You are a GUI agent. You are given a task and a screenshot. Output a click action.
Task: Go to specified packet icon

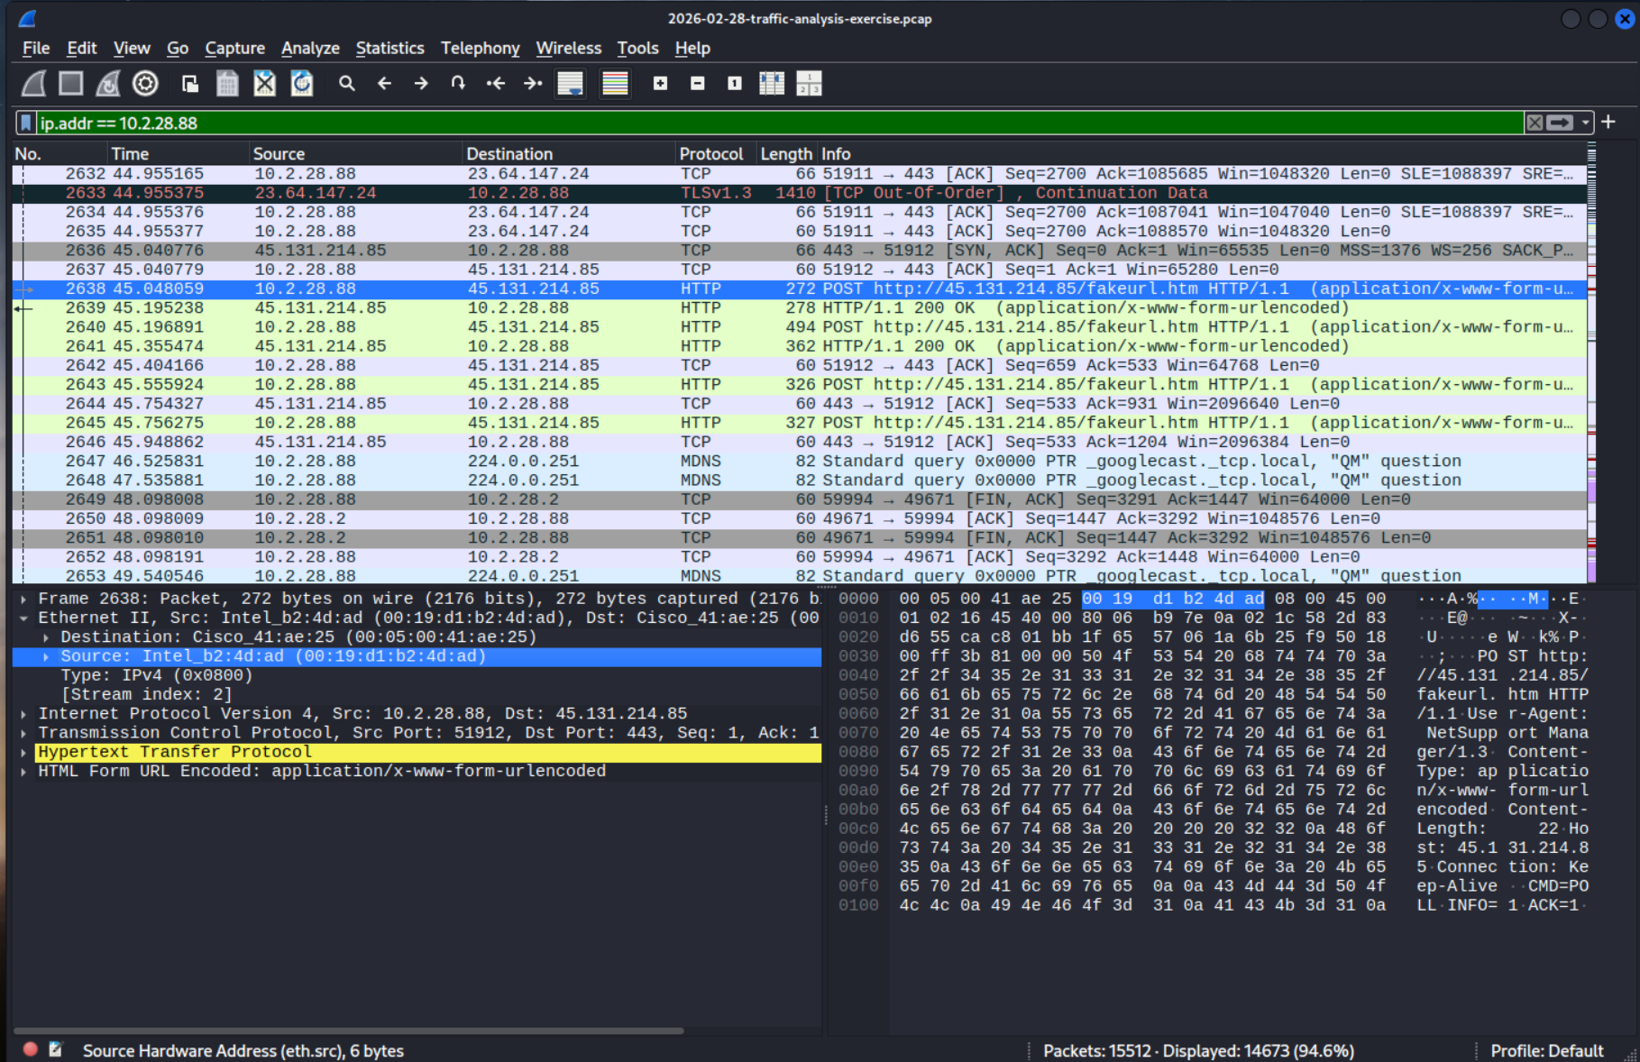coord(458,84)
